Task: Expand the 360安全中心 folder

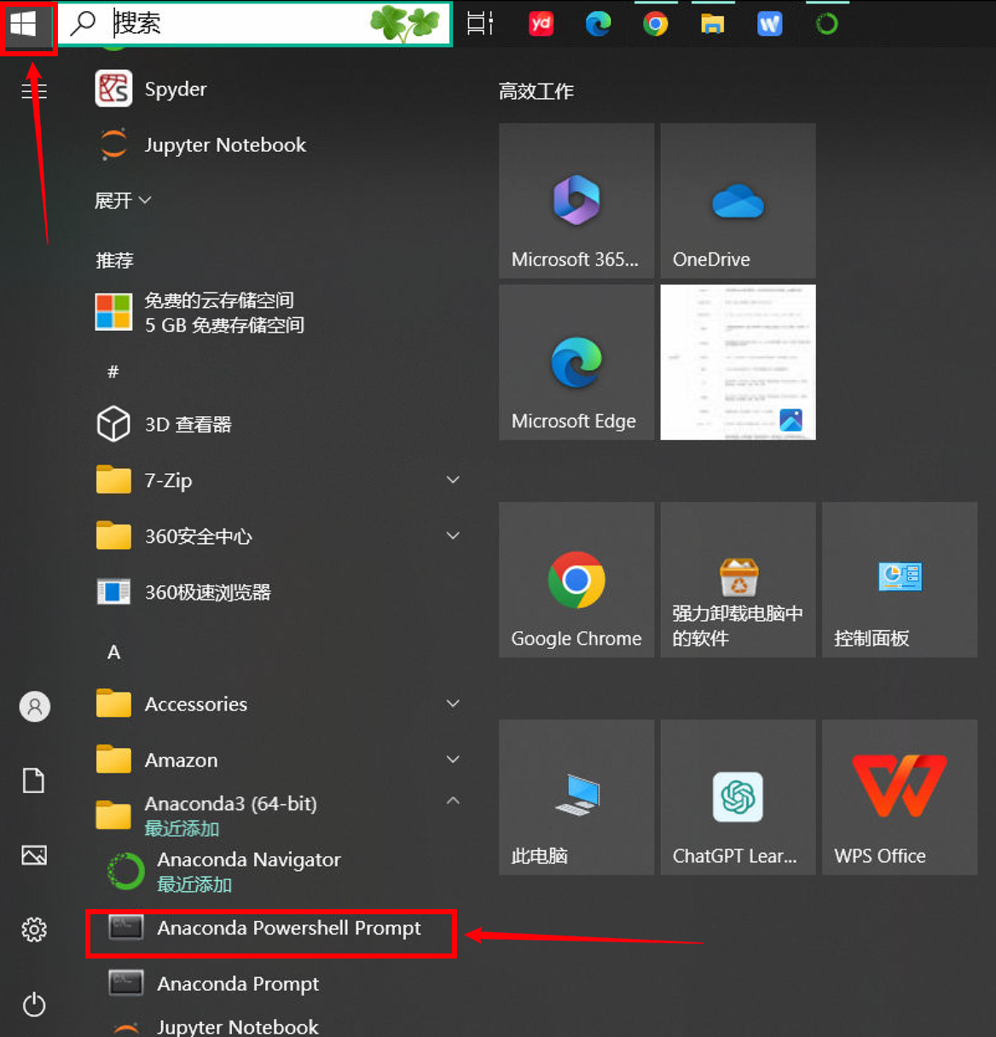Action: coord(278,536)
